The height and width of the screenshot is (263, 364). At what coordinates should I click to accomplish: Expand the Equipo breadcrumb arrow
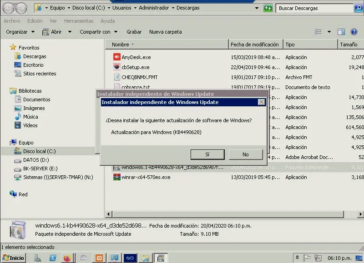pyautogui.click(x=69, y=8)
